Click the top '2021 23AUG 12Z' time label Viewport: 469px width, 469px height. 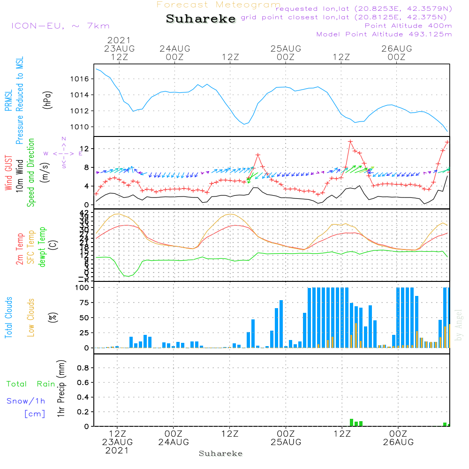coord(119,48)
